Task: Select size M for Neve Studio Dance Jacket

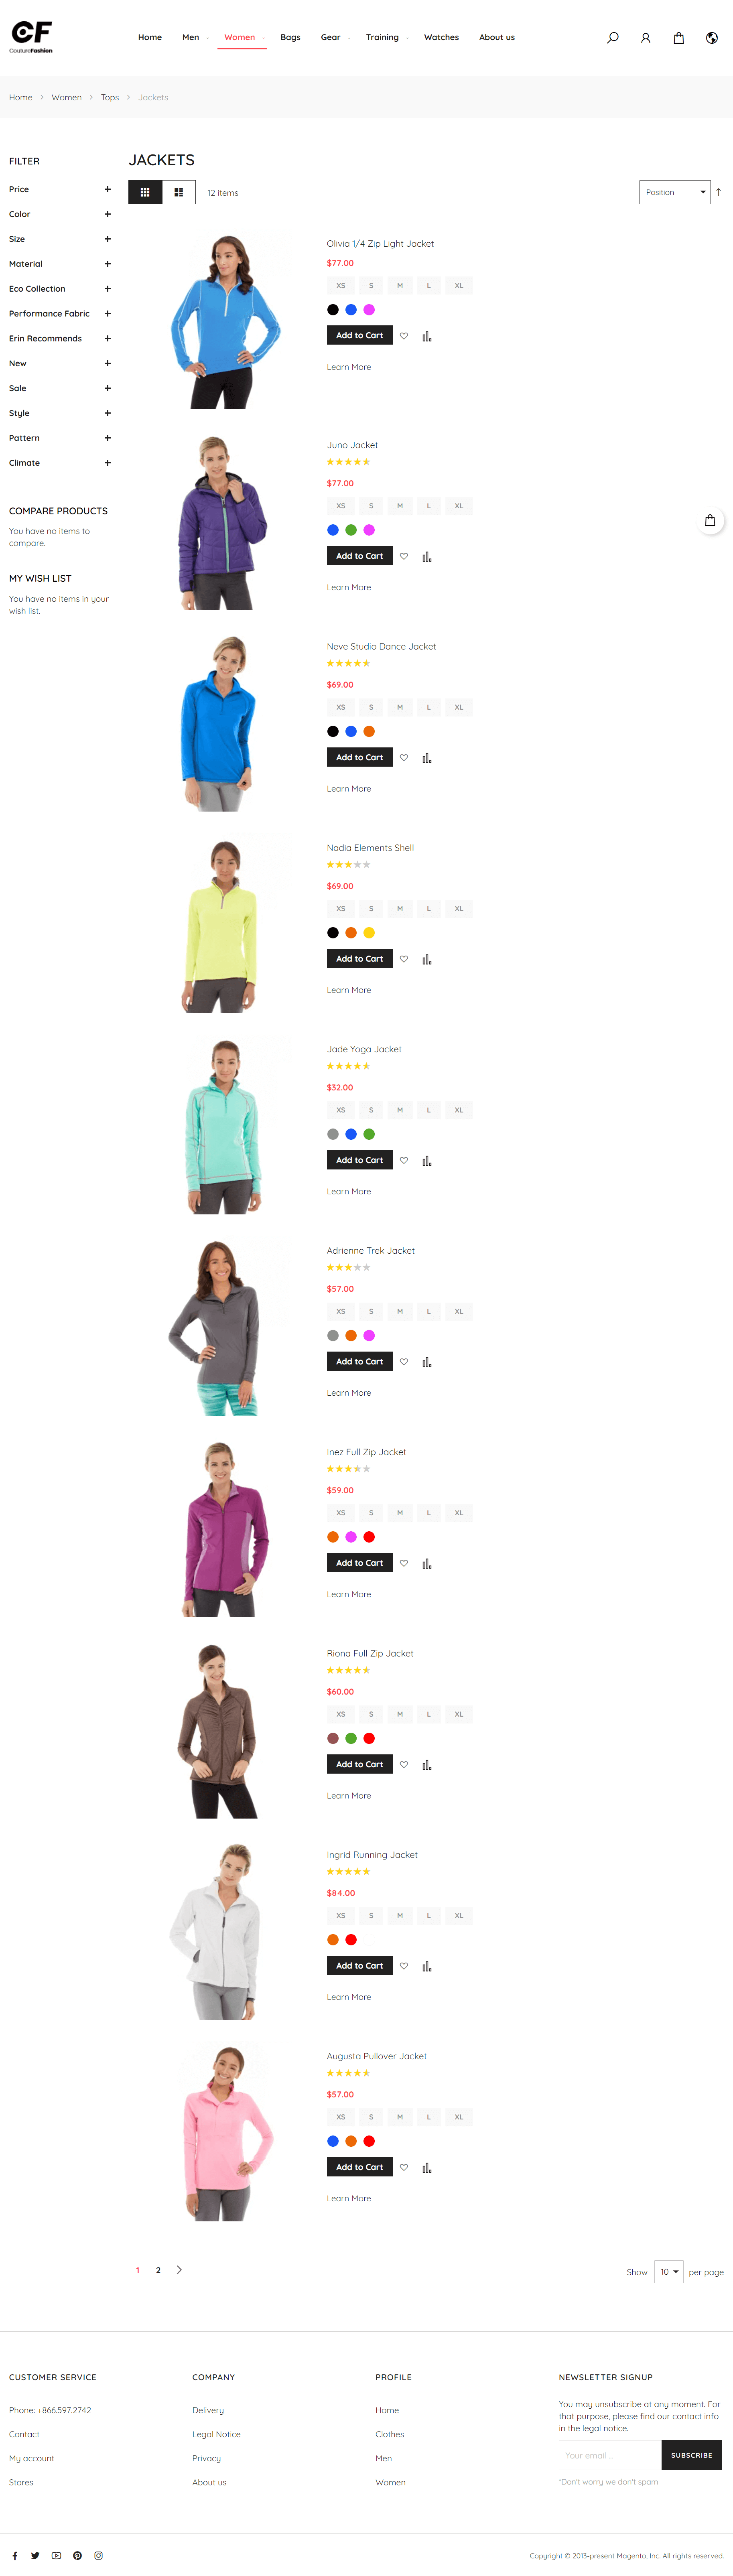Action: (x=400, y=707)
